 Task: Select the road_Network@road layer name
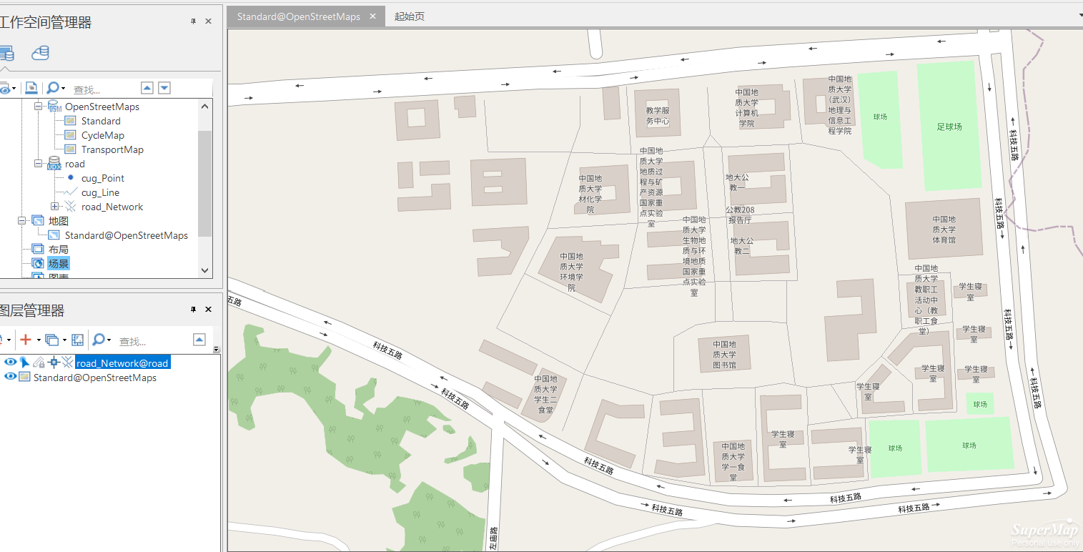[x=122, y=363]
